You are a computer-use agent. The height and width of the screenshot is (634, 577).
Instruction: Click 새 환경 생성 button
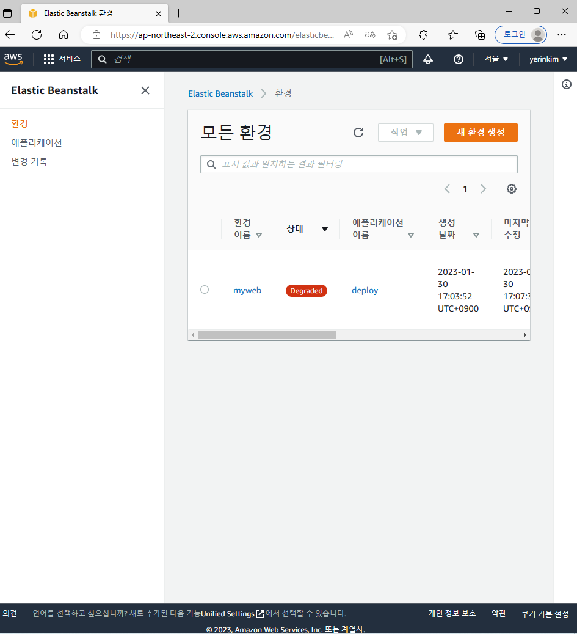pyautogui.click(x=481, y=133)
